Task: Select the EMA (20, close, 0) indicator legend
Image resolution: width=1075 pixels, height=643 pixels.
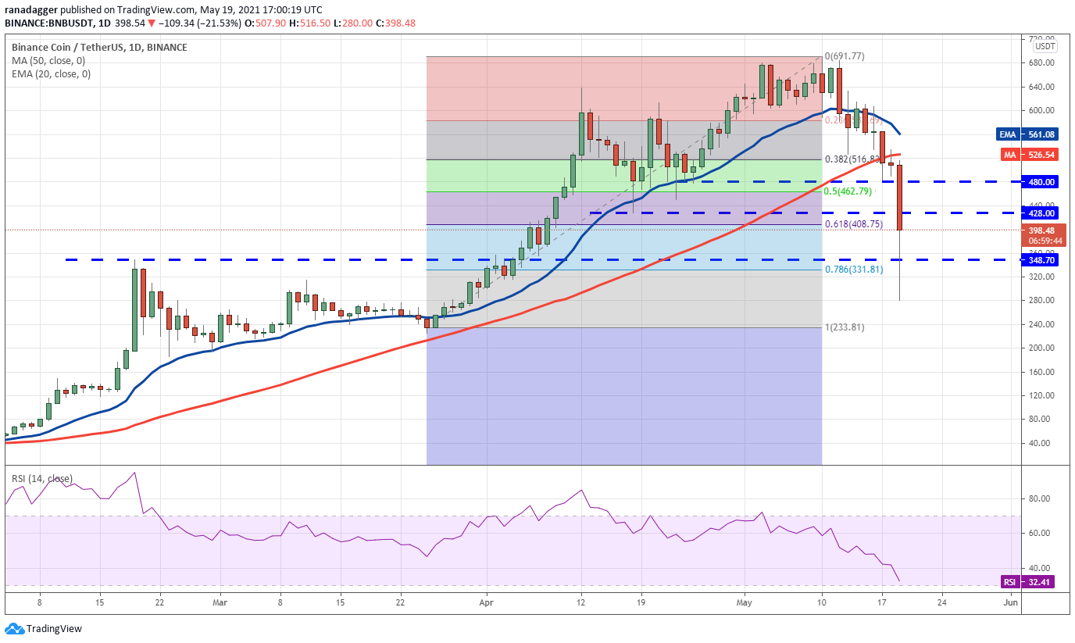Action: point(52,74)
